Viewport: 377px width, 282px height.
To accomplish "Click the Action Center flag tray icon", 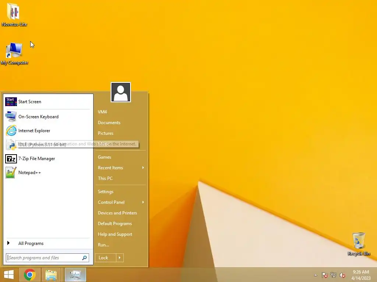I will pos(325,275).
